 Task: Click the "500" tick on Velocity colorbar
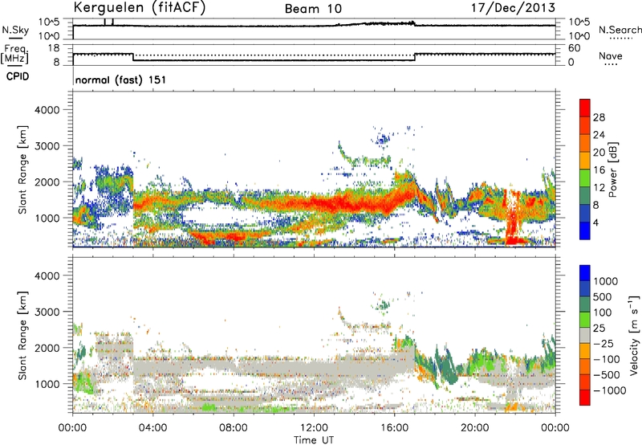[603, 296]
